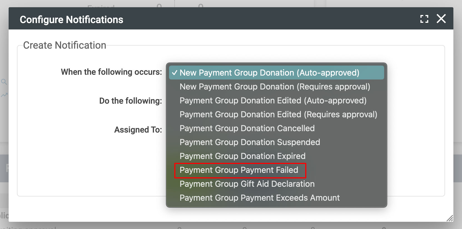
Task: Select Payment Group Gift Aid Declaration
Action: coord(247,184)
